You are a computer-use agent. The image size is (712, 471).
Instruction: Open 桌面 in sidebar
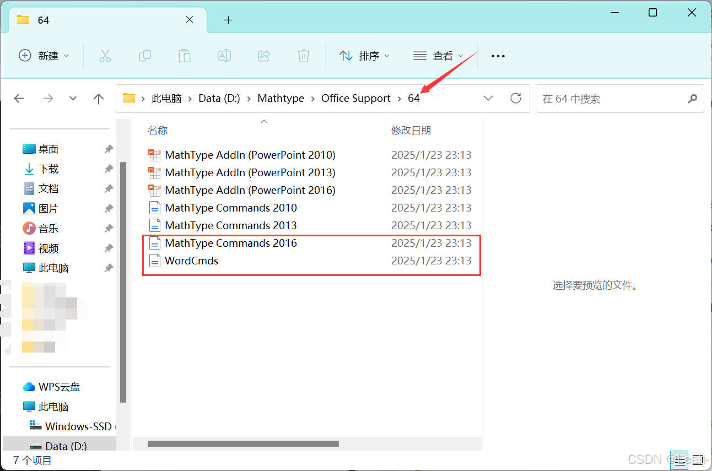click(x=48, y=149)
